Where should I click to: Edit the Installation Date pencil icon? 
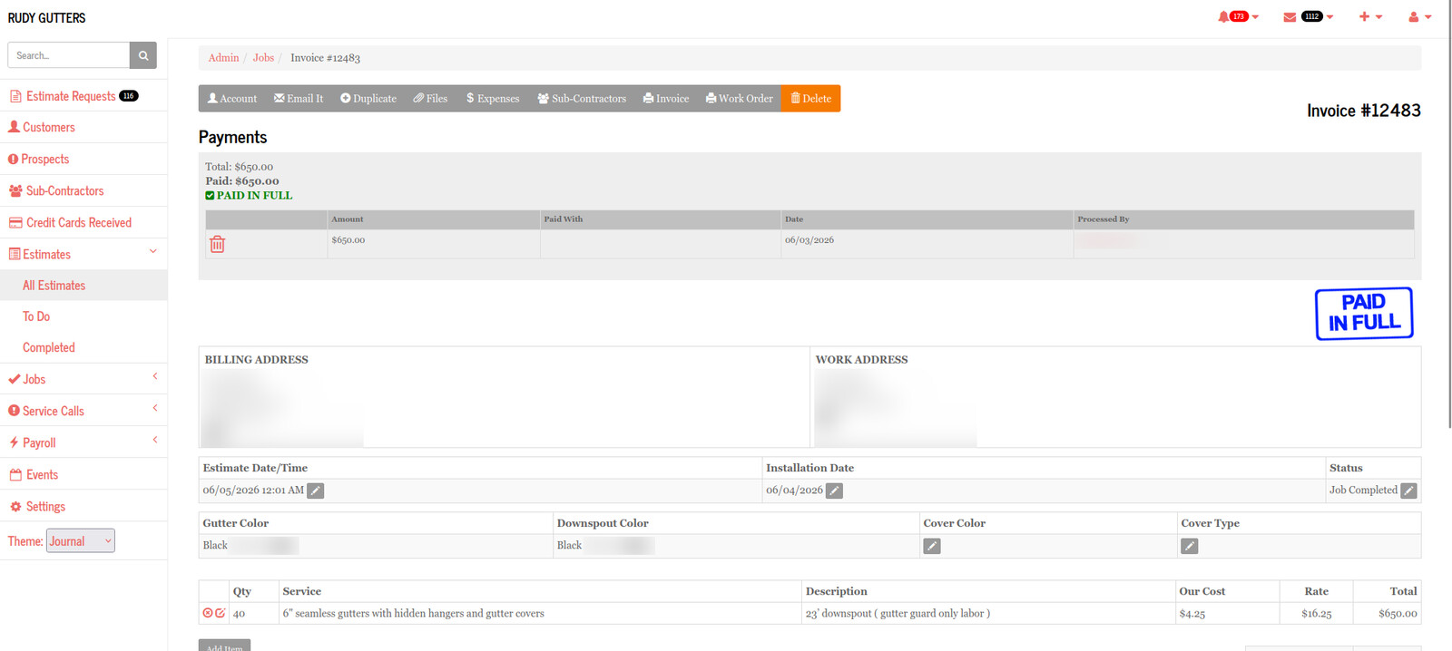pyautogui.click(x=834, y=491)
